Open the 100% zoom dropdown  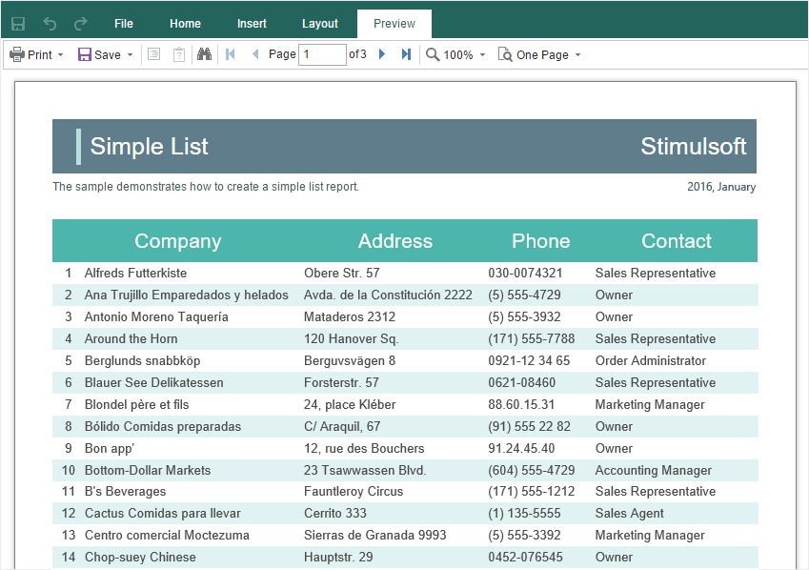tap(455, 55)
